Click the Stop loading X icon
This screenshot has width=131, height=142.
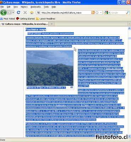[25, 12]
